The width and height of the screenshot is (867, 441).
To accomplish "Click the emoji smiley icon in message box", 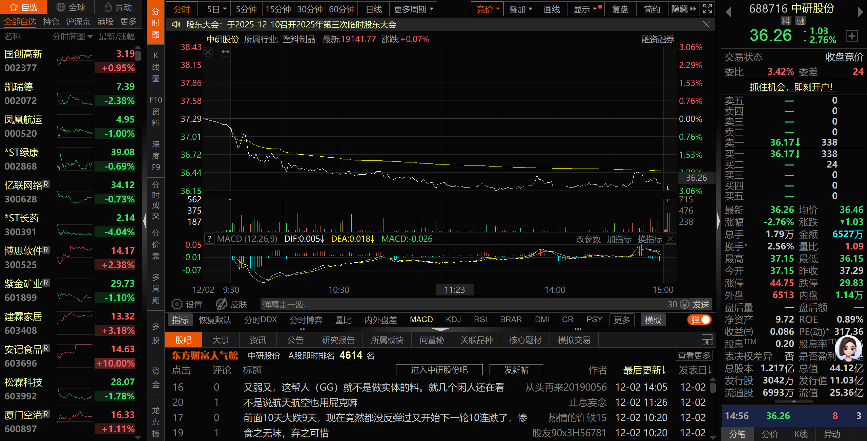I will pos(685,304).
